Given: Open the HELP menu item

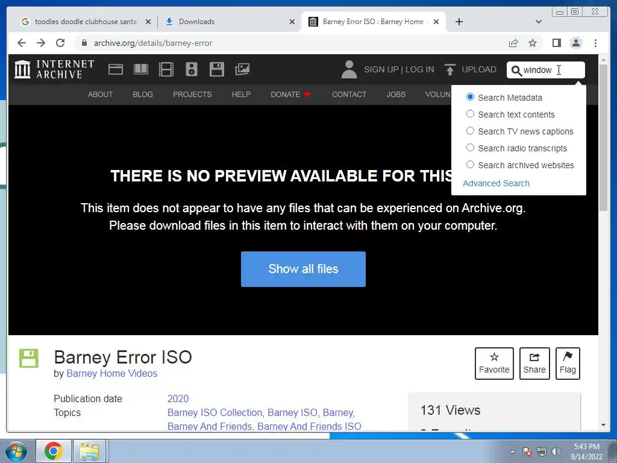Looking at the screenshot, I should coord(241,95).
